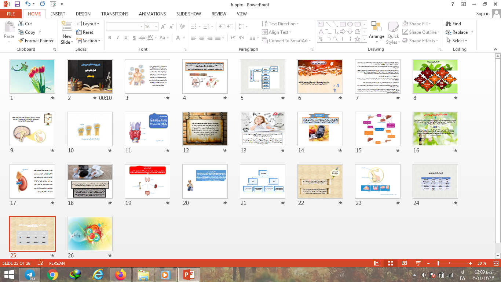Open the Section dropdown menu

click(88, 41)
